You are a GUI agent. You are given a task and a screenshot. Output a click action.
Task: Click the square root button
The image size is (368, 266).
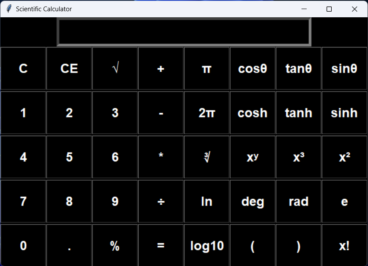click(x=114, y=68)
